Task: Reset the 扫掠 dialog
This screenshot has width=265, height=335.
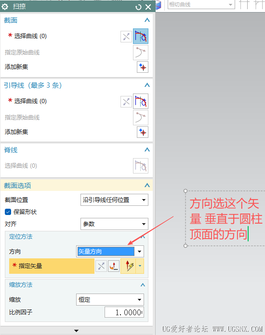Action: tap(138, 7)
